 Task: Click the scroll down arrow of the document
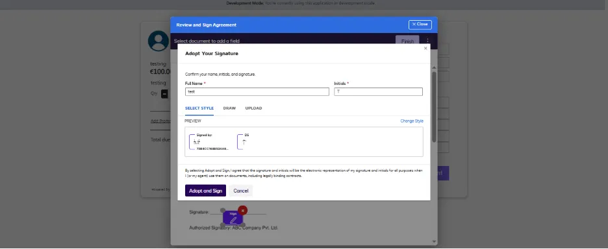pyautogui.click(x=435, y=242)
